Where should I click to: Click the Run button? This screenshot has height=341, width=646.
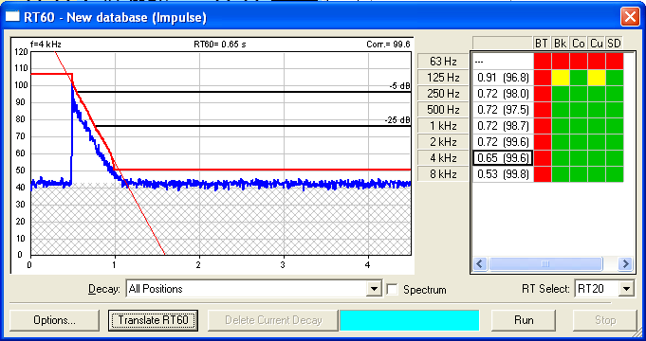(x=524, y=320)
